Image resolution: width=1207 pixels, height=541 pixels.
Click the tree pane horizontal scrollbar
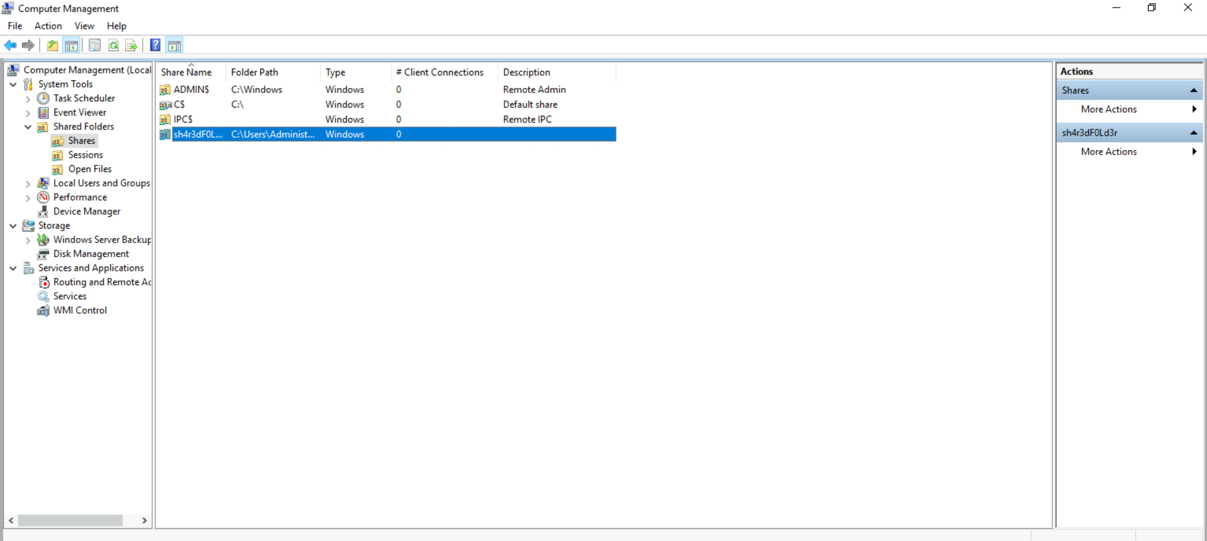point(70,520)
